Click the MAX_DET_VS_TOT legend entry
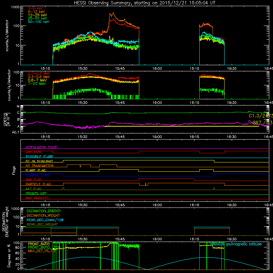 tap(42, 251)
